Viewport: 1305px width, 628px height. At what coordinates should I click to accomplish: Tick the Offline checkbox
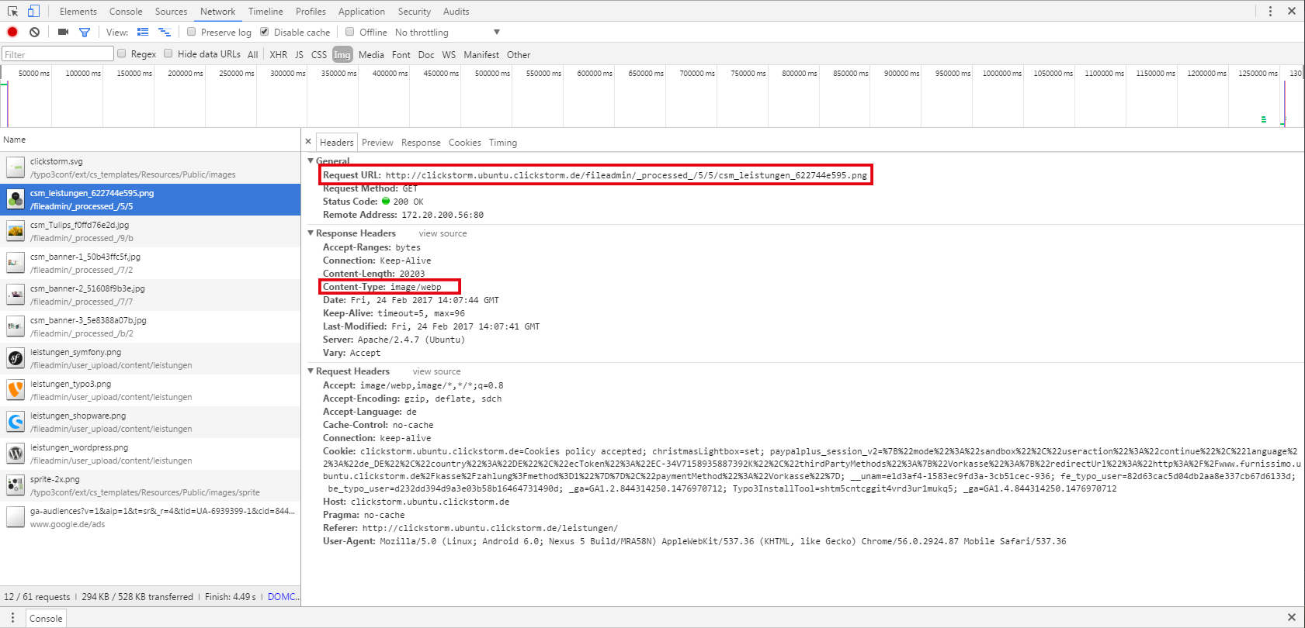tap(350, 32)
